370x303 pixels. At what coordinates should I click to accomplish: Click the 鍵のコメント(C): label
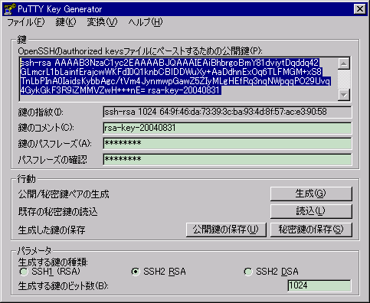click(x=46, y=128)
